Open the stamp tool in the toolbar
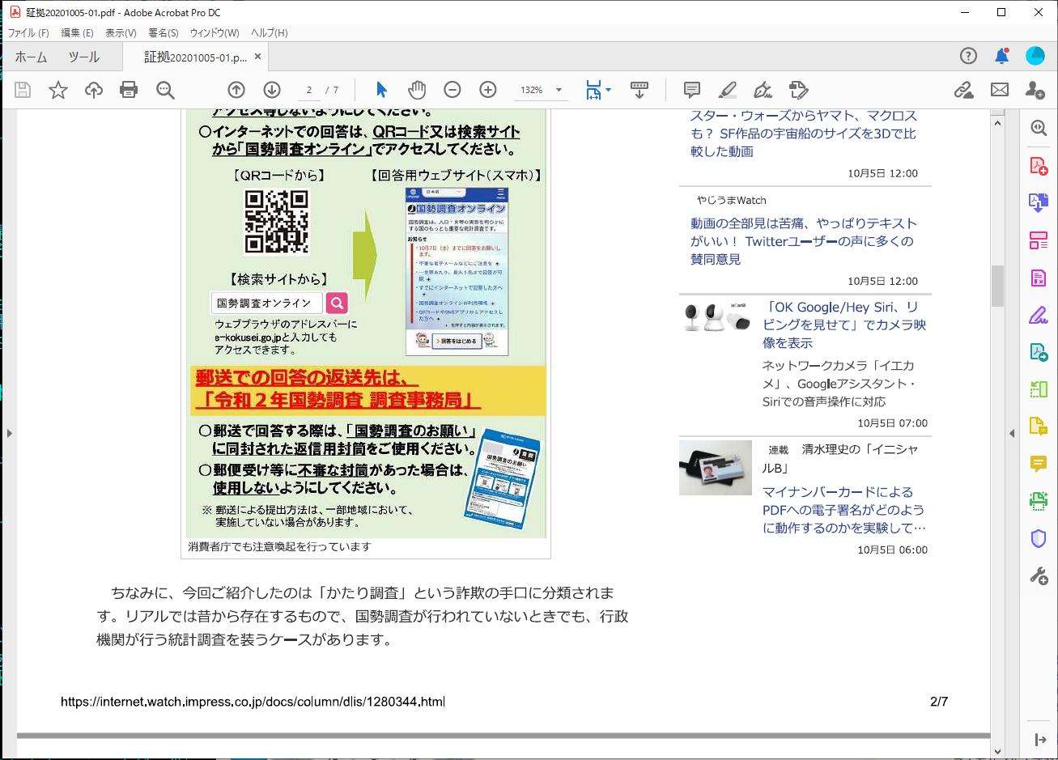The height and width of the screenshot is (760, 1058). pos(798,90)
